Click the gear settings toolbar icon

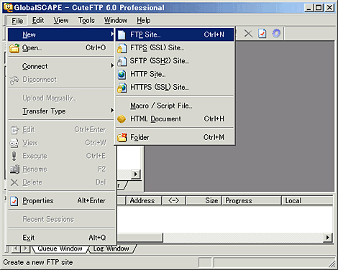click(276, 34)
